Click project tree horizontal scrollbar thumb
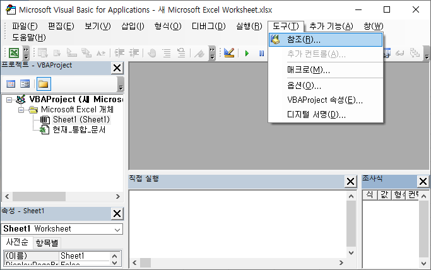 tap(39, 196)
